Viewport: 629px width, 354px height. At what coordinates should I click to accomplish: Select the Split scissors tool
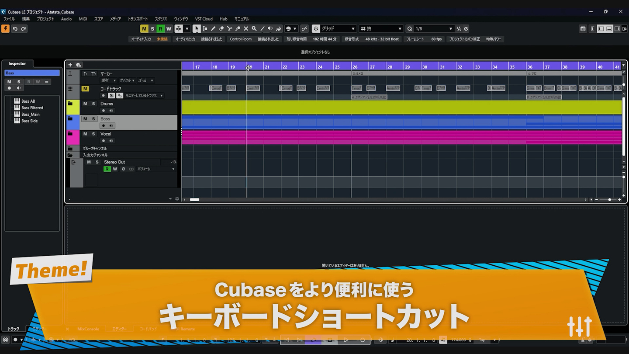coord(229,29)
